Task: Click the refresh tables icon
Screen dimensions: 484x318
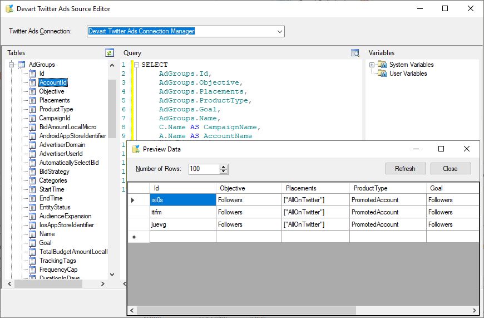Action: click(x=110, y=53)
